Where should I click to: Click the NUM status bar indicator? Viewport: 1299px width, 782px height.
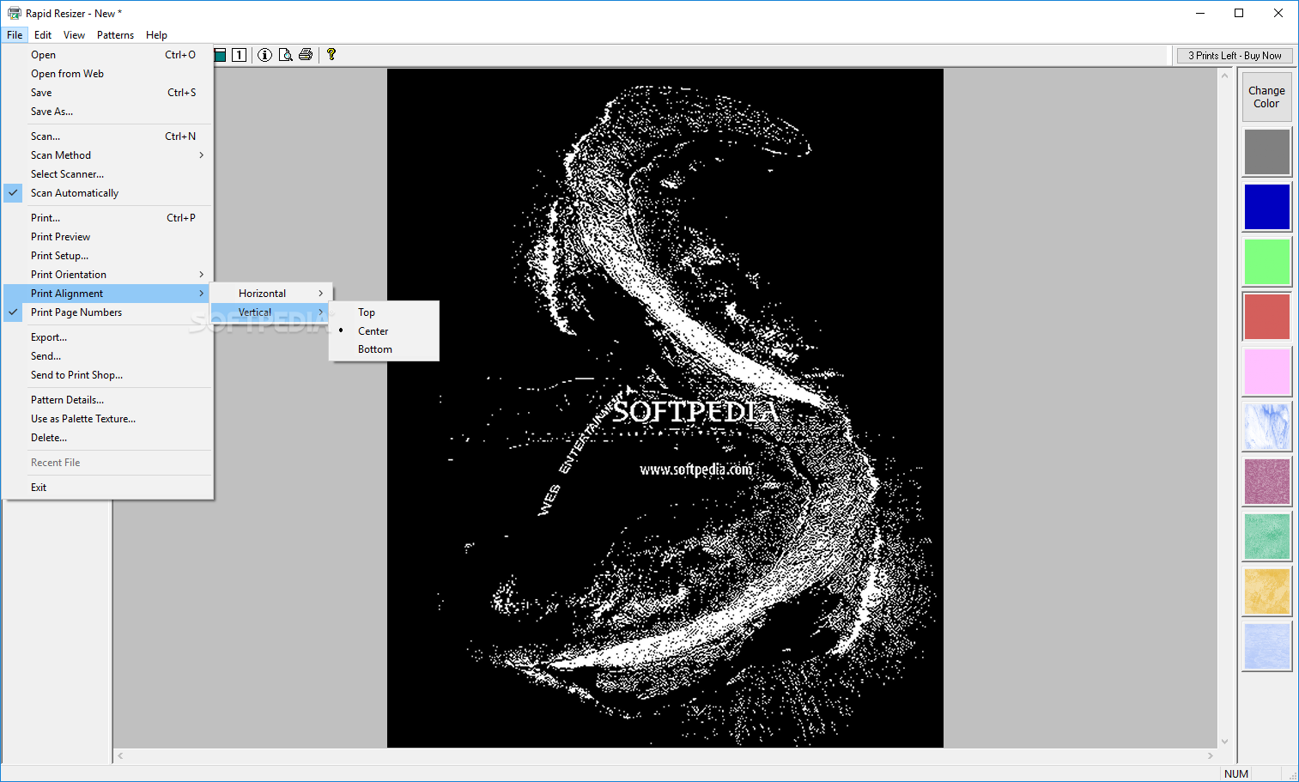click(x=1236, y=773)
